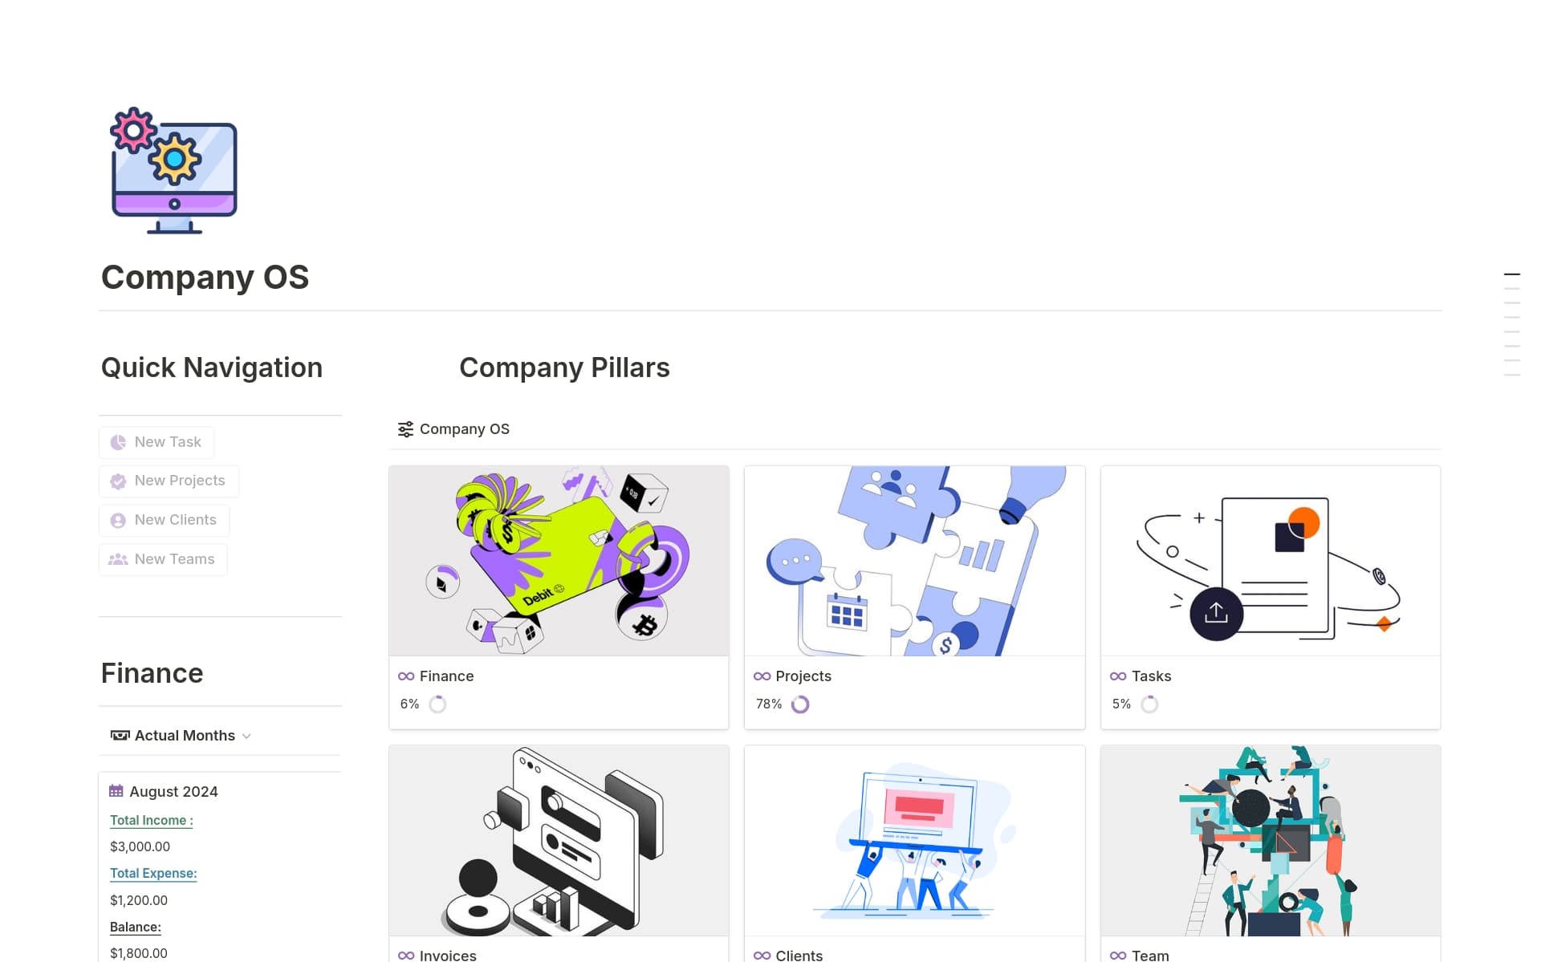Click the Finance card cover image
The width and height of the screenshot is (1541, 962).
coord(558,561)
